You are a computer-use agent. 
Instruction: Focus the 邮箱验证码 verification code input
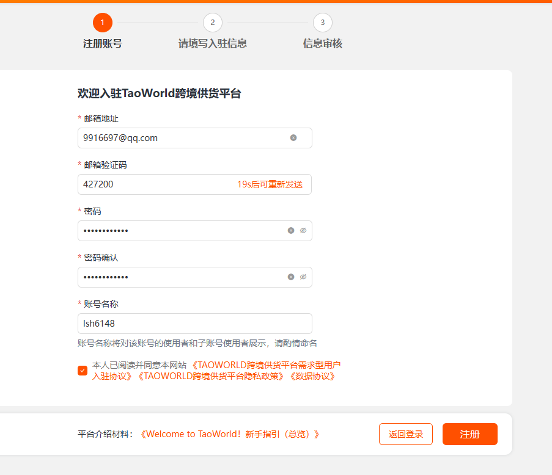coord(194,184)
